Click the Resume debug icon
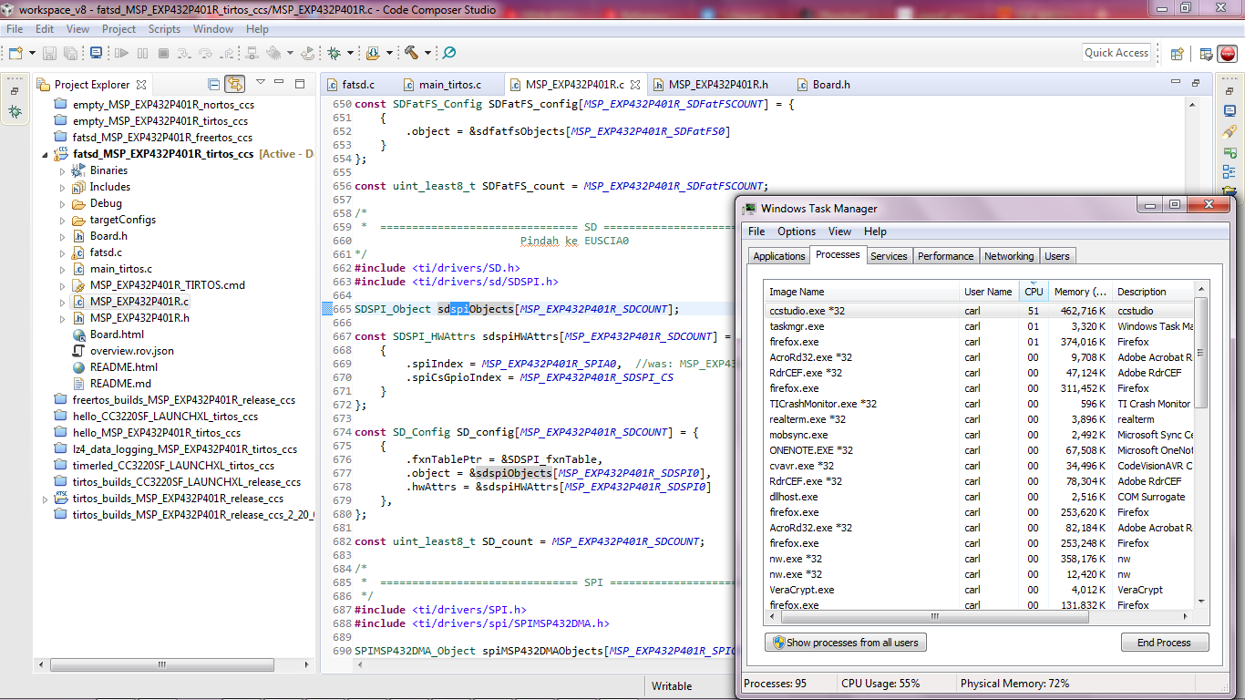 tap(121, 53)
